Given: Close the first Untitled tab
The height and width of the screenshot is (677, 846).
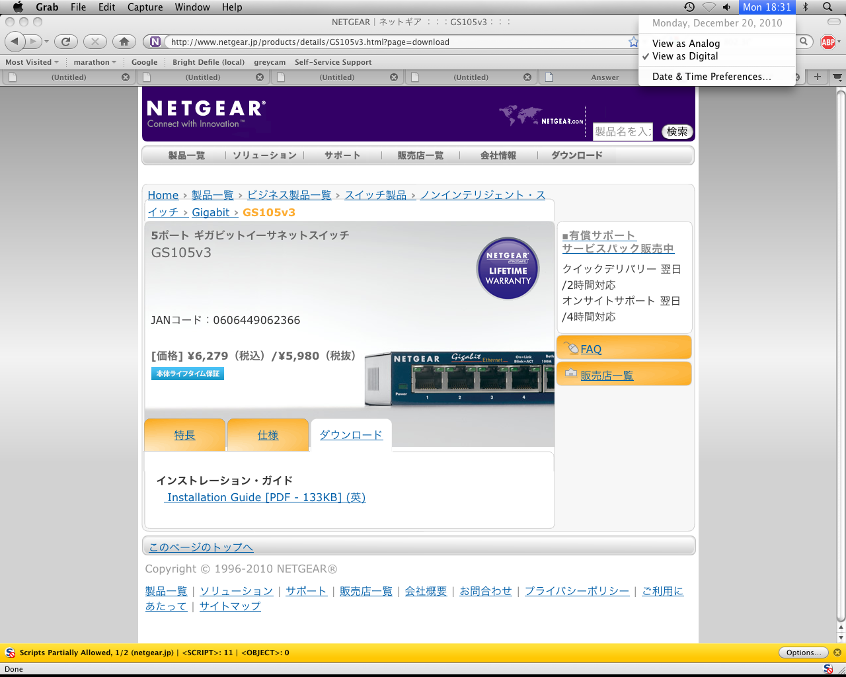Looking at the screenshot, I should point(126,77).
